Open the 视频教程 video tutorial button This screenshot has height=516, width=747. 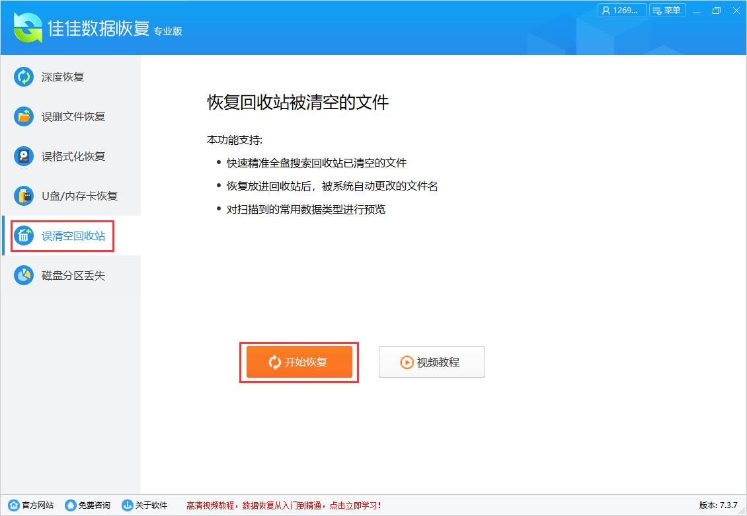tap(432, 362)
